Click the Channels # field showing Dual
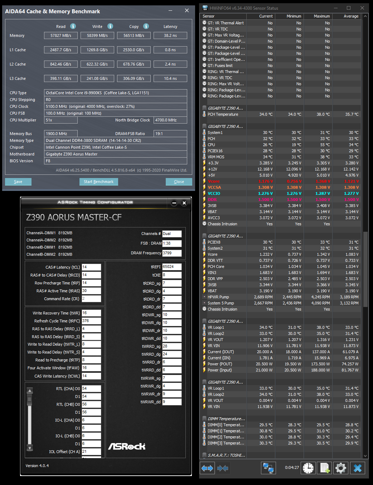The image size is (373, 485). (x=172, y=234)
